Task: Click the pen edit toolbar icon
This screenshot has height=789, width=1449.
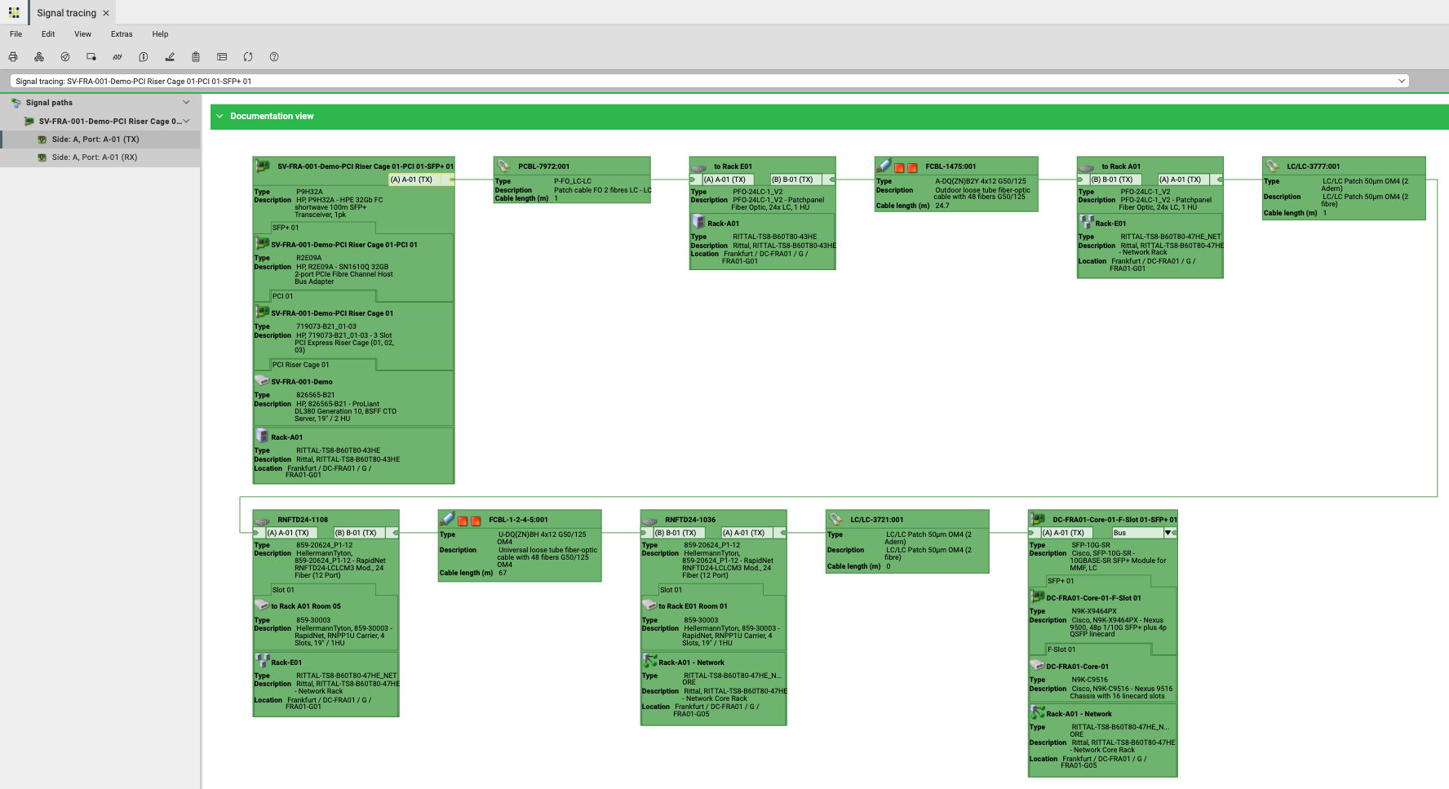Action: click(170, 57)
